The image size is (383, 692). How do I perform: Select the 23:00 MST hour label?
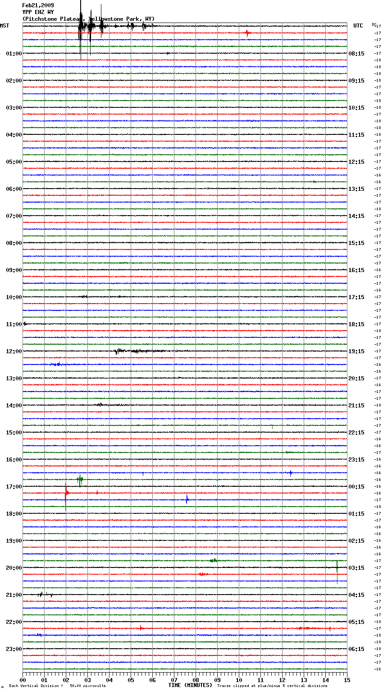[x=14, y=649]
